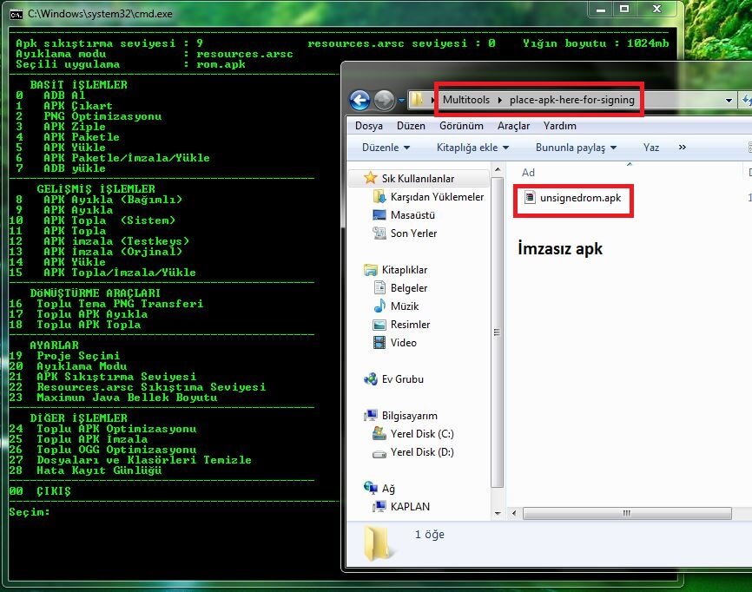The width and height of the screenshot is (752, 592).
Task: Open Karşıdan Yüklemeler folder in sidebar
Action: click(437, 197)
